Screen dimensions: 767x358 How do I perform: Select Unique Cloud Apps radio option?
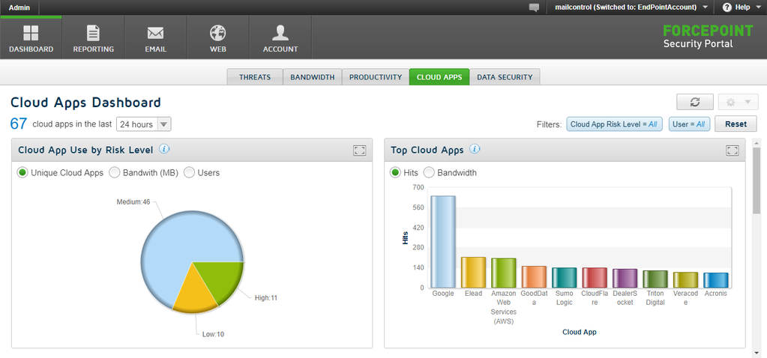[22, 172]
